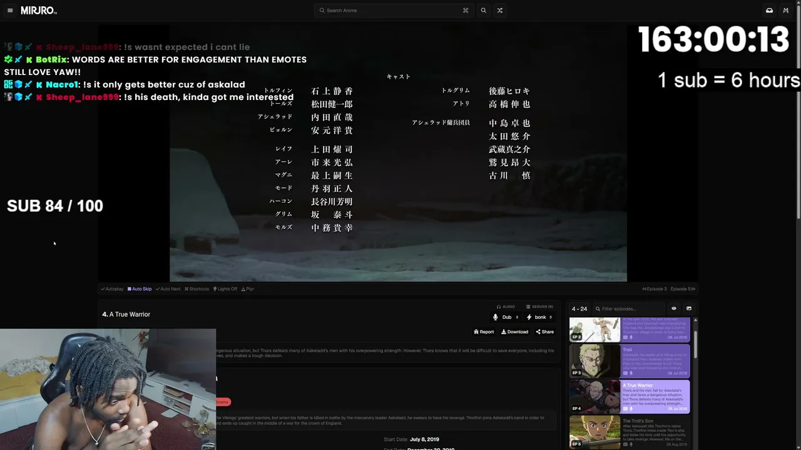The height and width of the screenshot is (450, 801).
Task: Click the 'A True Warrior' episode card title
Action: coord(638,386)
